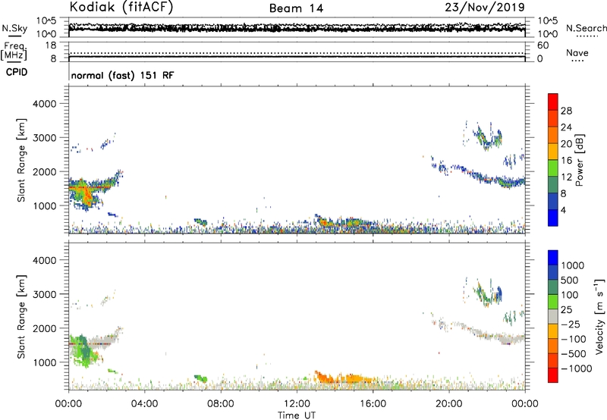Click the "Kodiak (fitACF)" title text
Image resolution: width=607 pixels, height=420 pixels.
tap(121, 7)
